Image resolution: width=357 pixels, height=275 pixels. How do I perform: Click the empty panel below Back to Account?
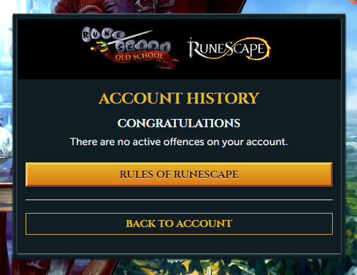point(179,244)
